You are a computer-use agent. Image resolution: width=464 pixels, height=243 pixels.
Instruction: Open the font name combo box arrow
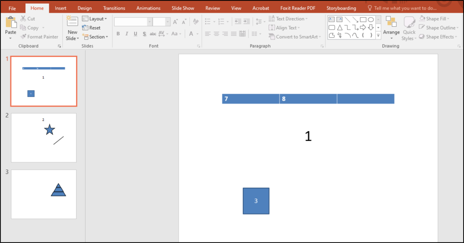[x=150, y=22]
